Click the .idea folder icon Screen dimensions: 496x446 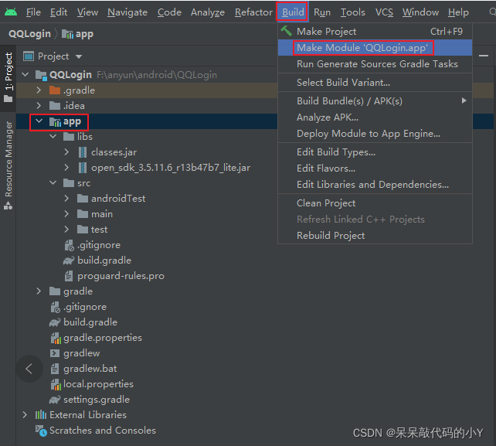point(55,106)
